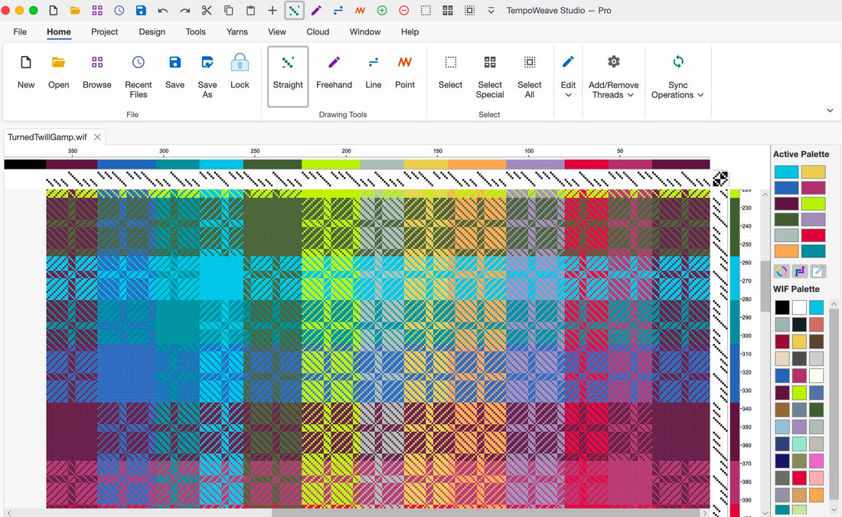Click the Open button in ribbon
This screenshot has height=517, width=842.
pyautogui.click(x=58, y=73)
